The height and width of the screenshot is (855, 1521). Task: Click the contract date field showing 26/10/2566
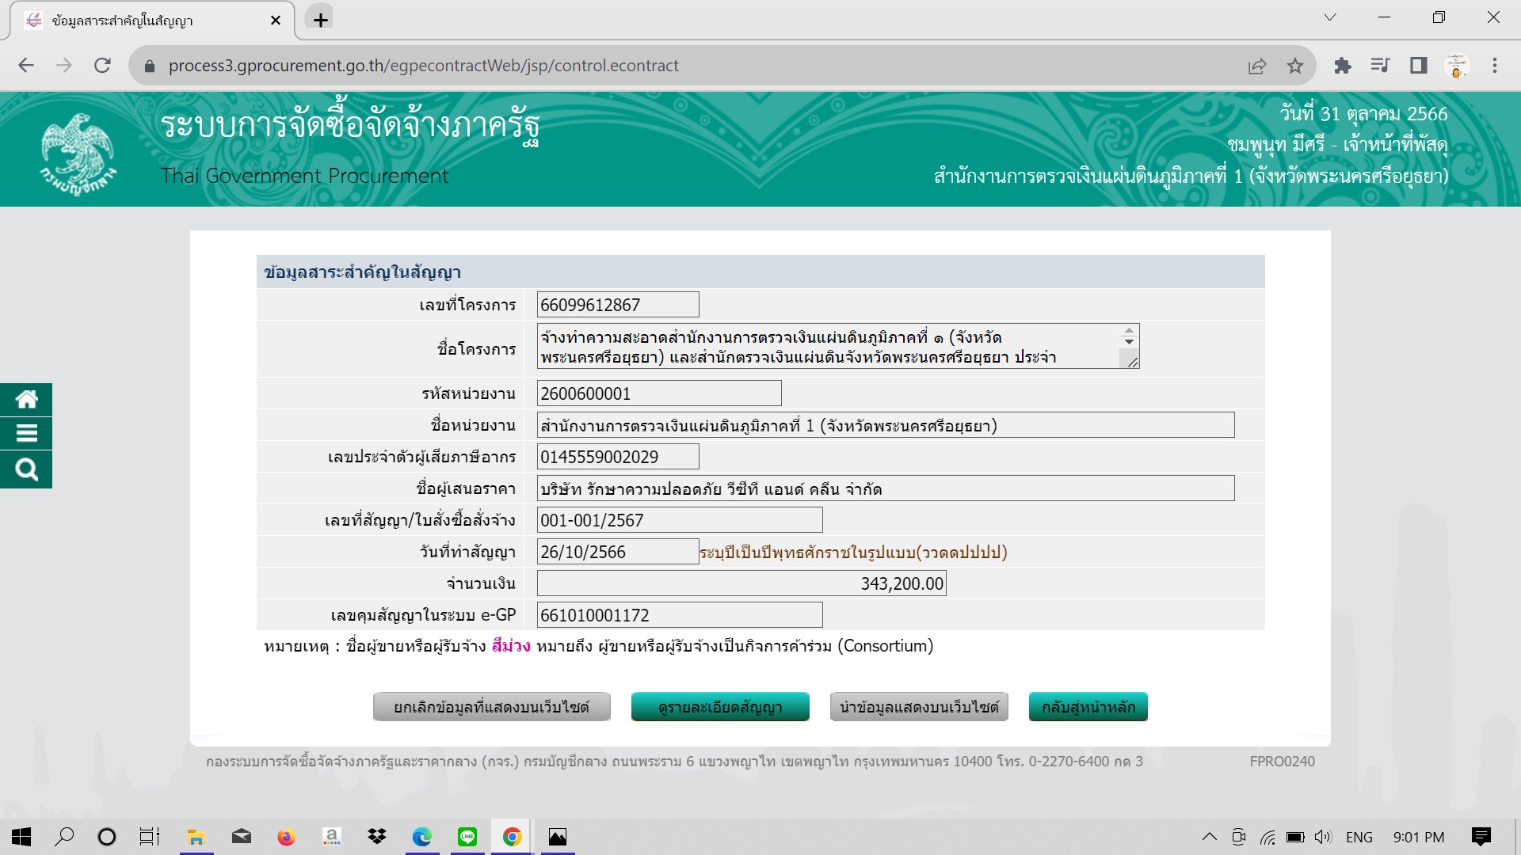tap(617, 552)
